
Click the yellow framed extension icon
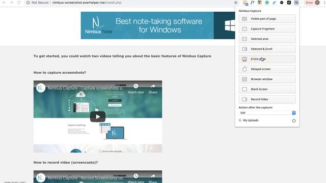coord(259,3)
